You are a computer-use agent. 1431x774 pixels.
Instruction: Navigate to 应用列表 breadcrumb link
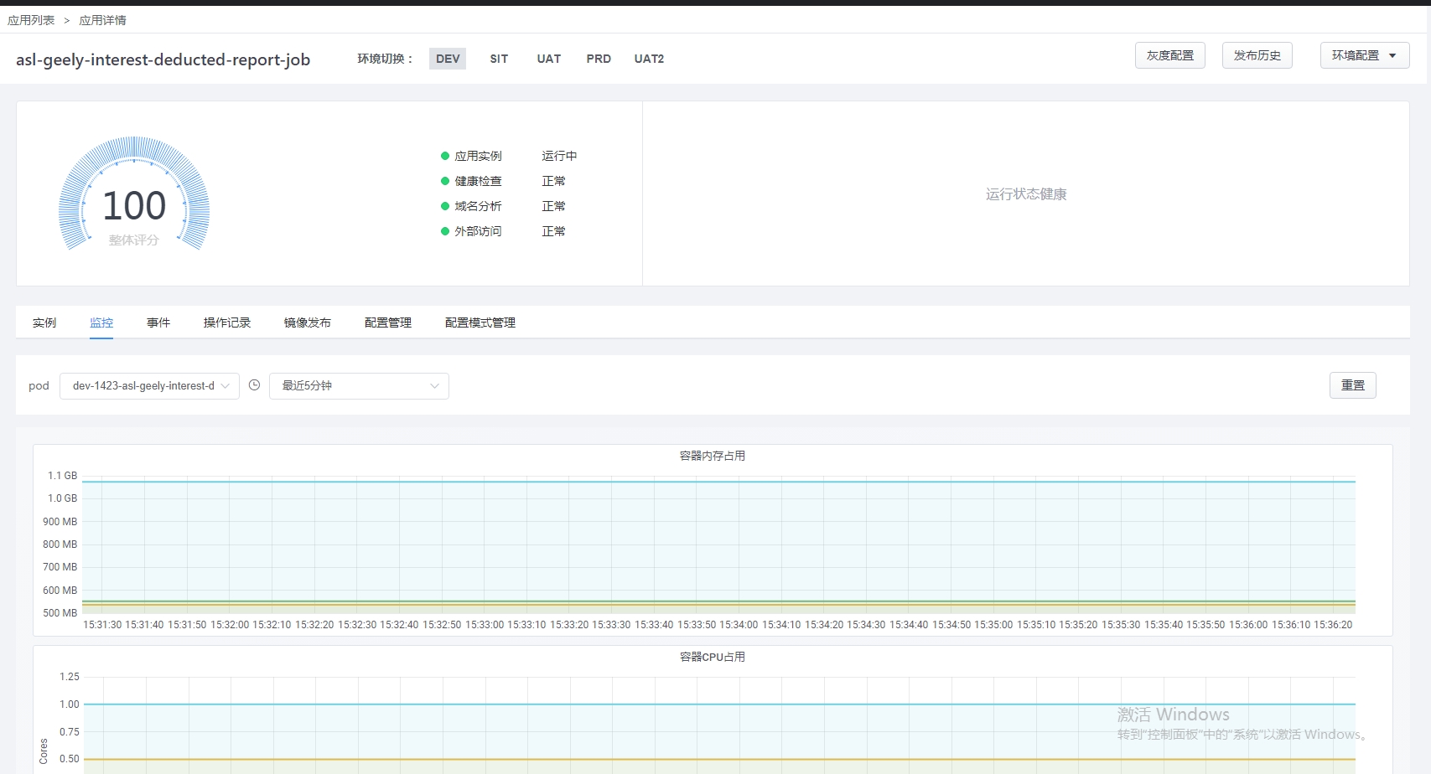coord(31,20)
